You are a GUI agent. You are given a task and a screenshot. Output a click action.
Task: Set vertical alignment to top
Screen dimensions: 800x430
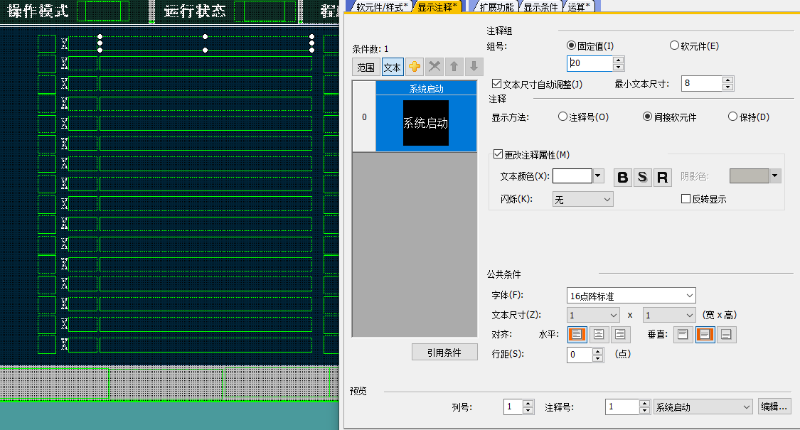[x=683, y=334]
